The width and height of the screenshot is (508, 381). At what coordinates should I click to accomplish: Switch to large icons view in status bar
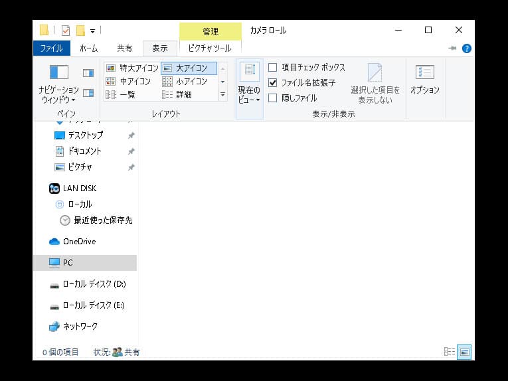coord(464,352)
